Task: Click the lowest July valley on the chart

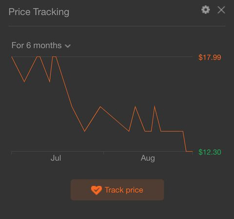Action: click(84, 131)
